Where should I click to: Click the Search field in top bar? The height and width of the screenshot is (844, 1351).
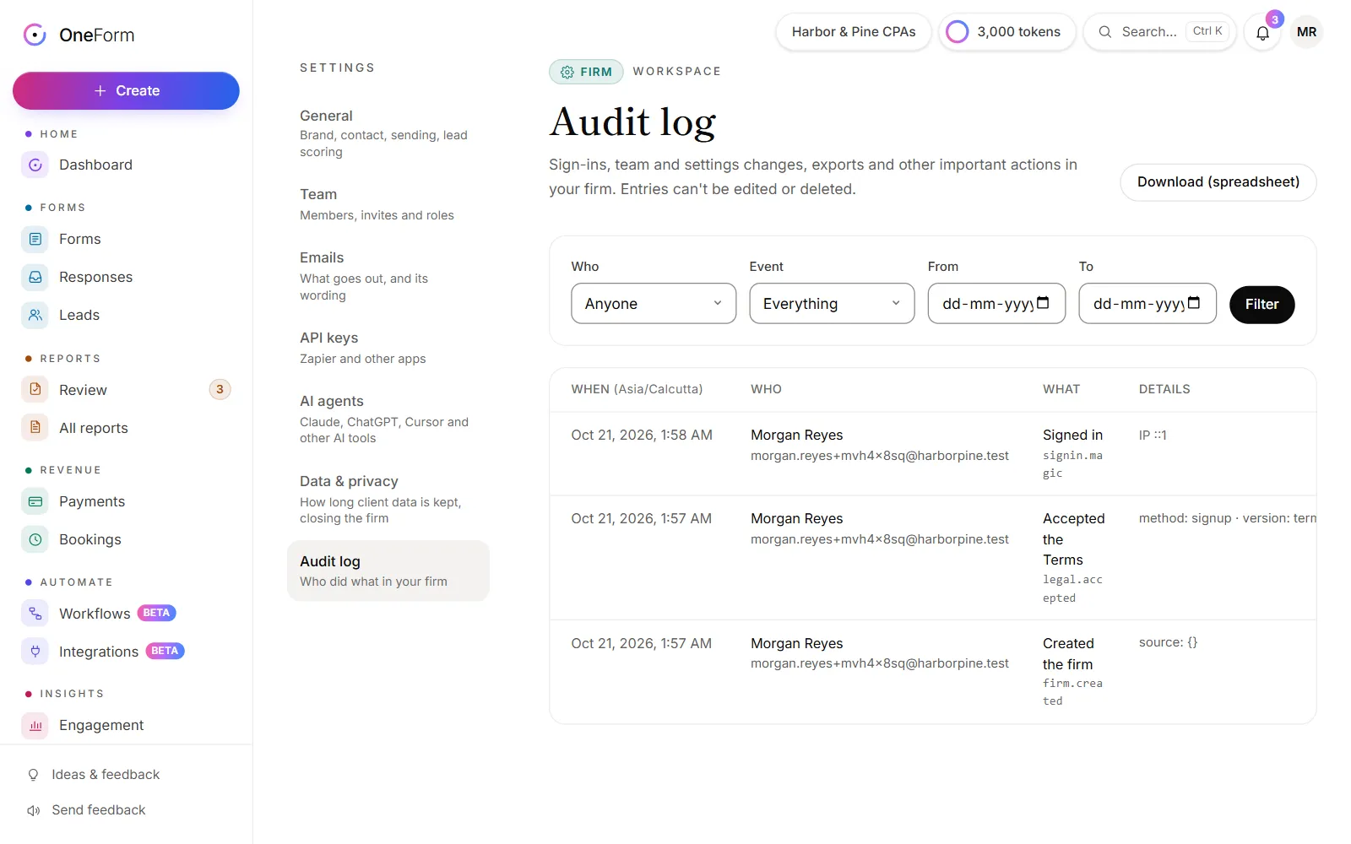[1159, 32]
